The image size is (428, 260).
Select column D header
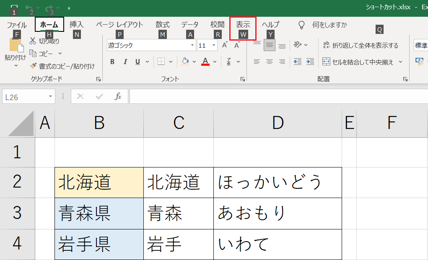click(278, 123)
